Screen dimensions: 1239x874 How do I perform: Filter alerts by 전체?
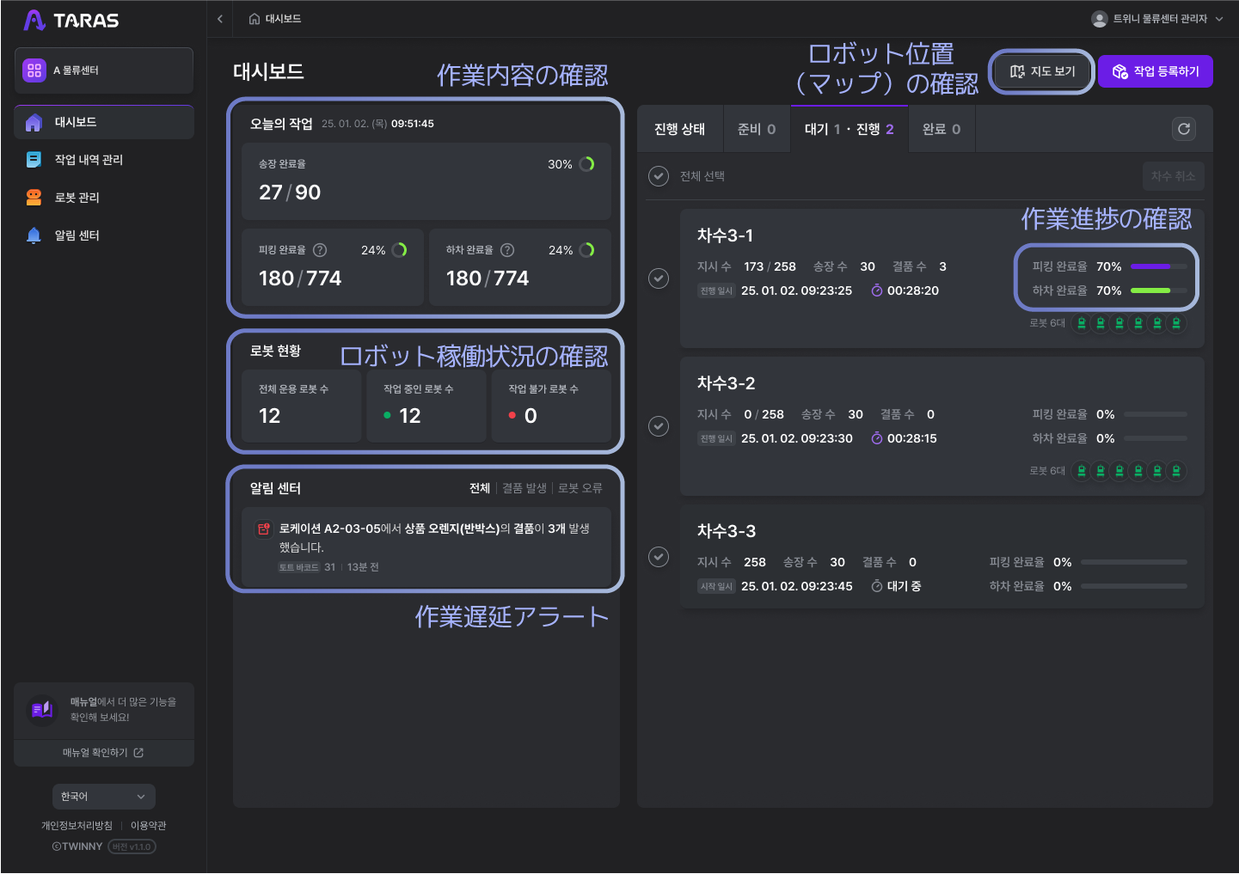480,488
